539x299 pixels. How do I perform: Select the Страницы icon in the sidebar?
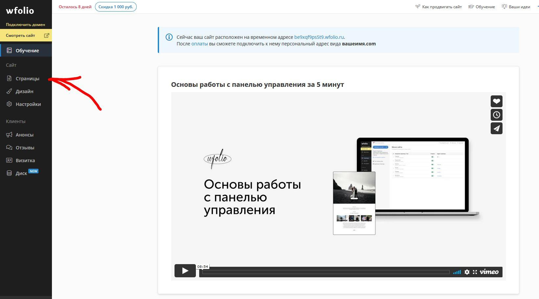click(x=9, y=78)
